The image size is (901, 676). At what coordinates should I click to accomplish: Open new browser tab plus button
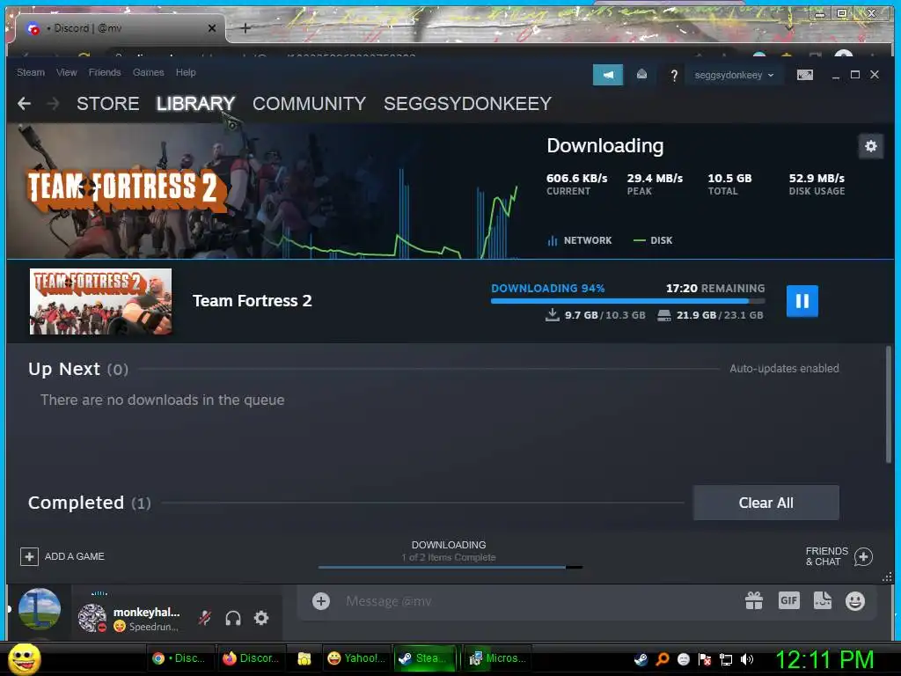coord(245,28)
